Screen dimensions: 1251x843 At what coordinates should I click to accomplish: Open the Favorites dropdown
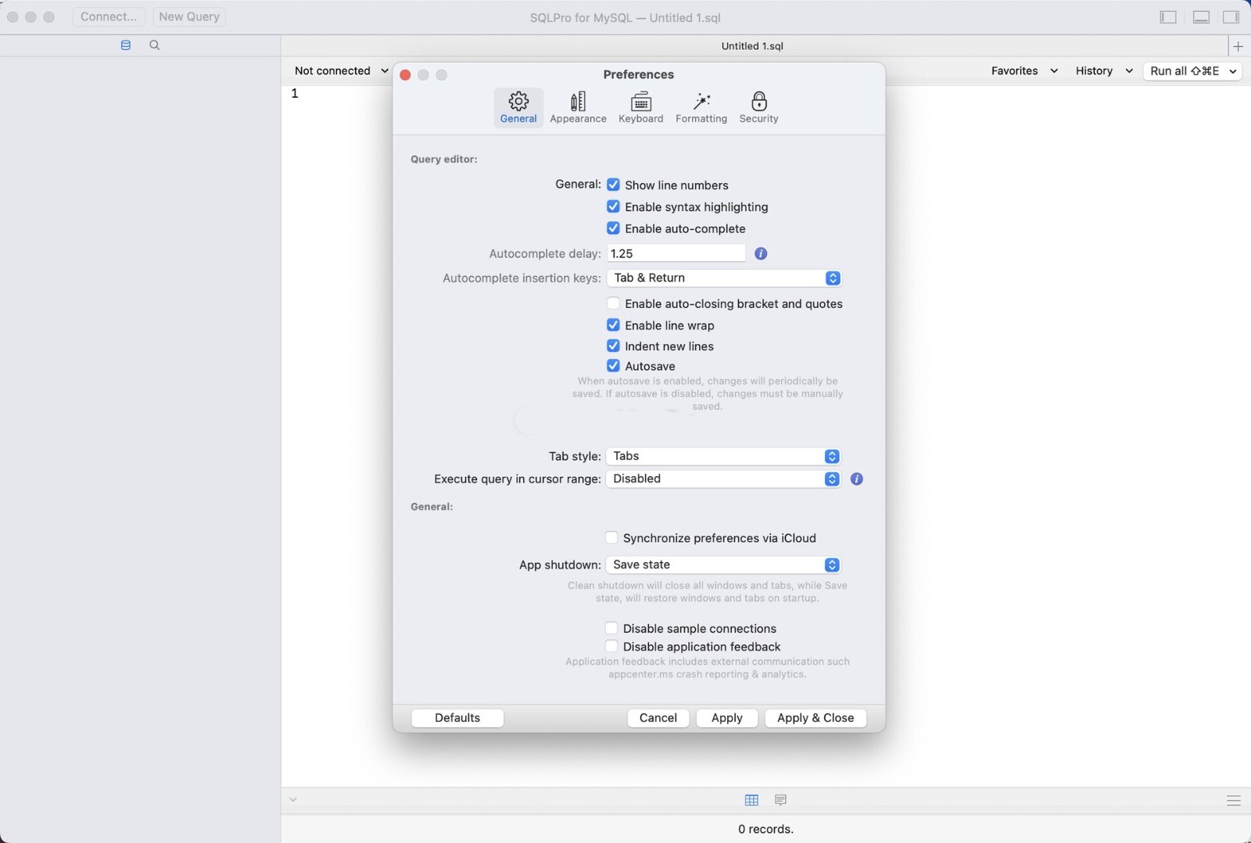[x=1024, y=70]
